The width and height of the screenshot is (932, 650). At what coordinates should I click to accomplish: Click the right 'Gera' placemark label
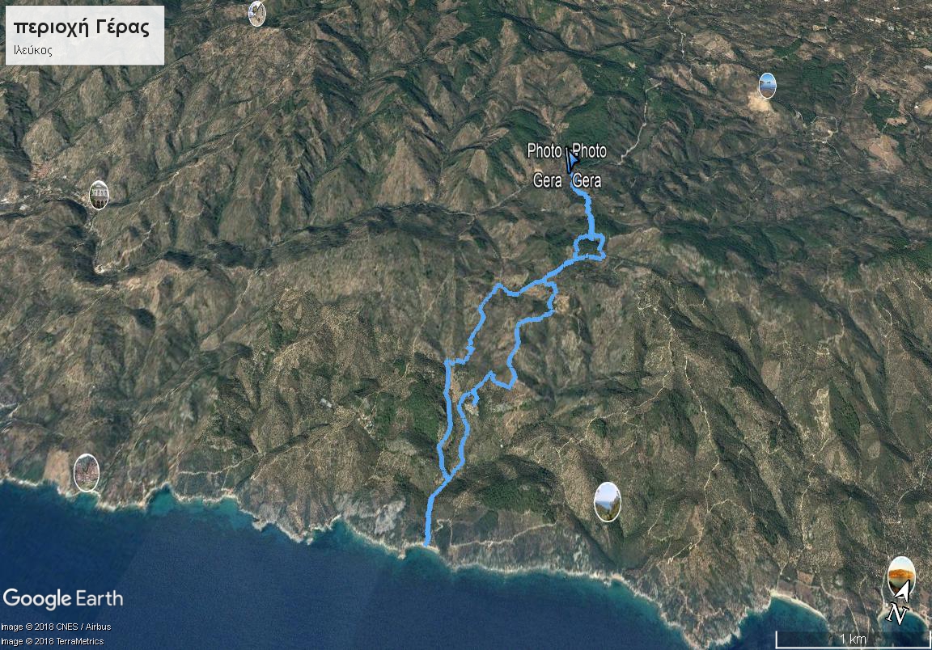pyautogui.click(x=587, y=180)
